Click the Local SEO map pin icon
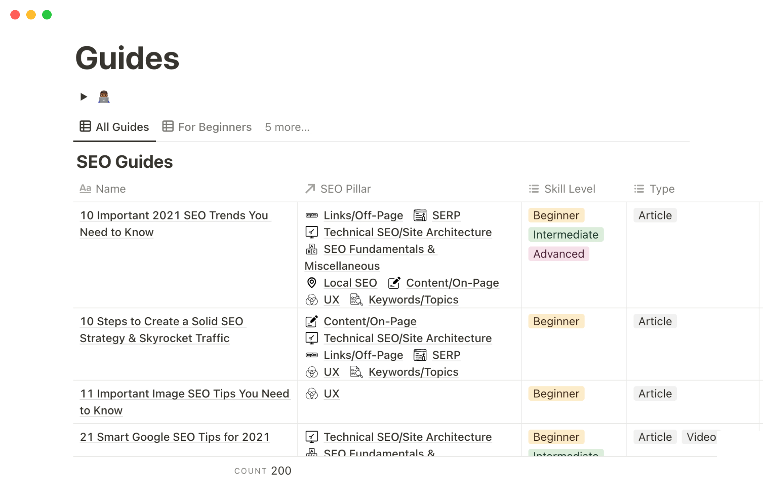This screenshot has width=763, height=477. [x=312, y=283]
